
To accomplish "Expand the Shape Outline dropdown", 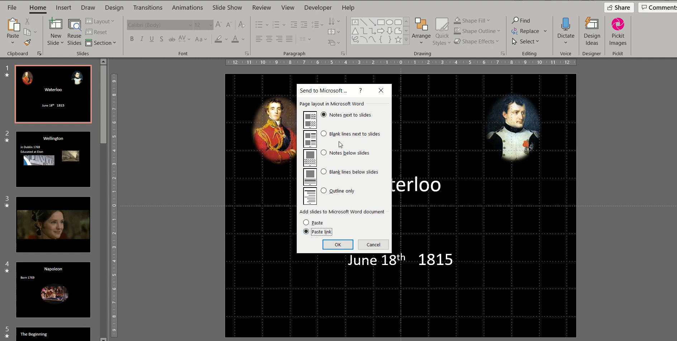I will click(499, 31).
